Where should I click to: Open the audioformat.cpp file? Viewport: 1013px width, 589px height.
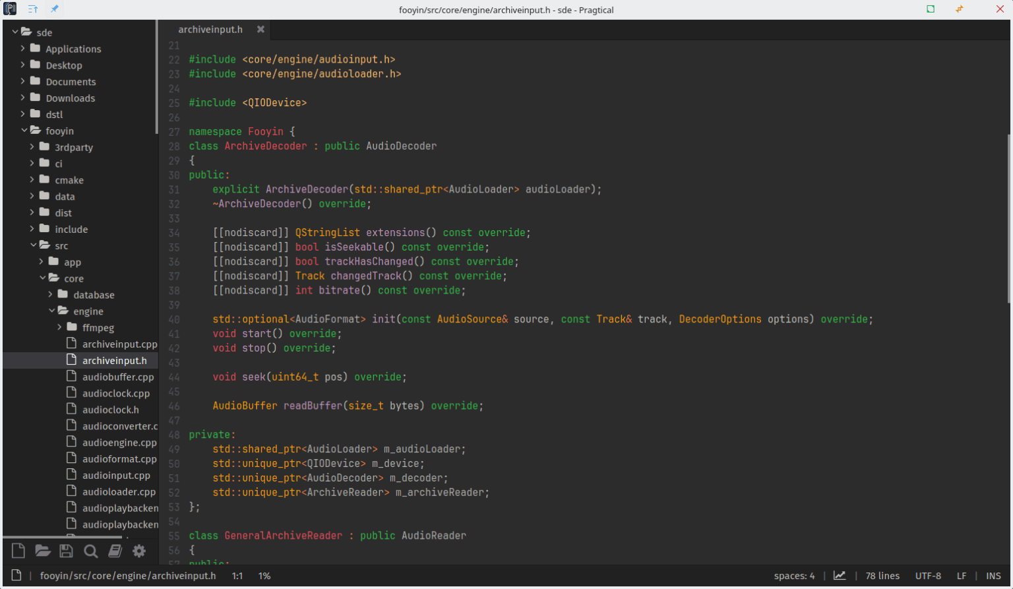tap(119, 459)
